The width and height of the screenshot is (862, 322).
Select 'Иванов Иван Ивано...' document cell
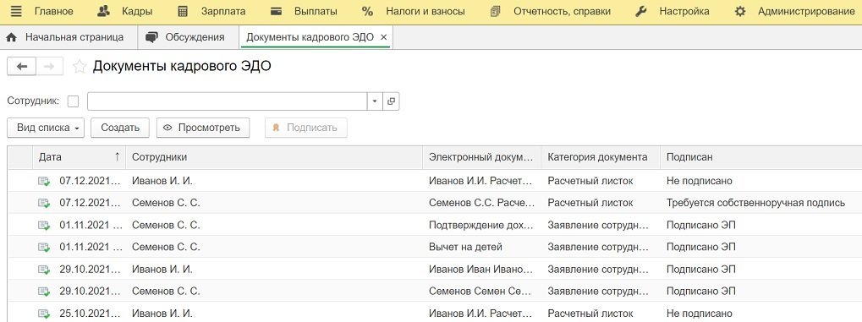481,270
